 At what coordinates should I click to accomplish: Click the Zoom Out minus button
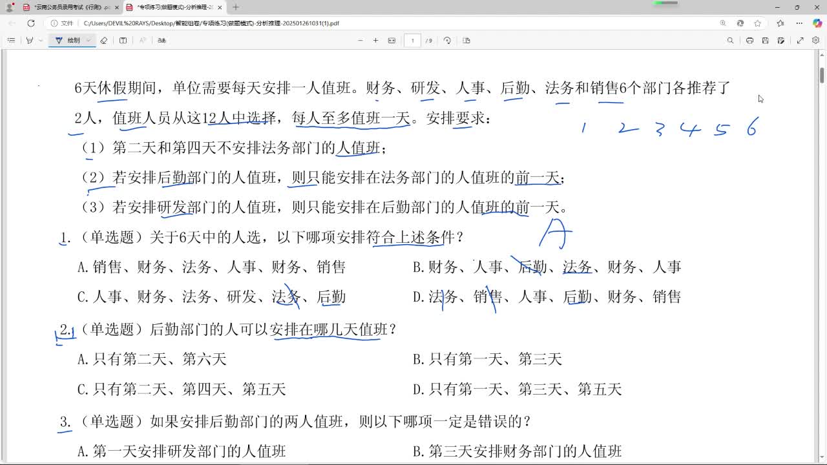[x=360, y=40]
